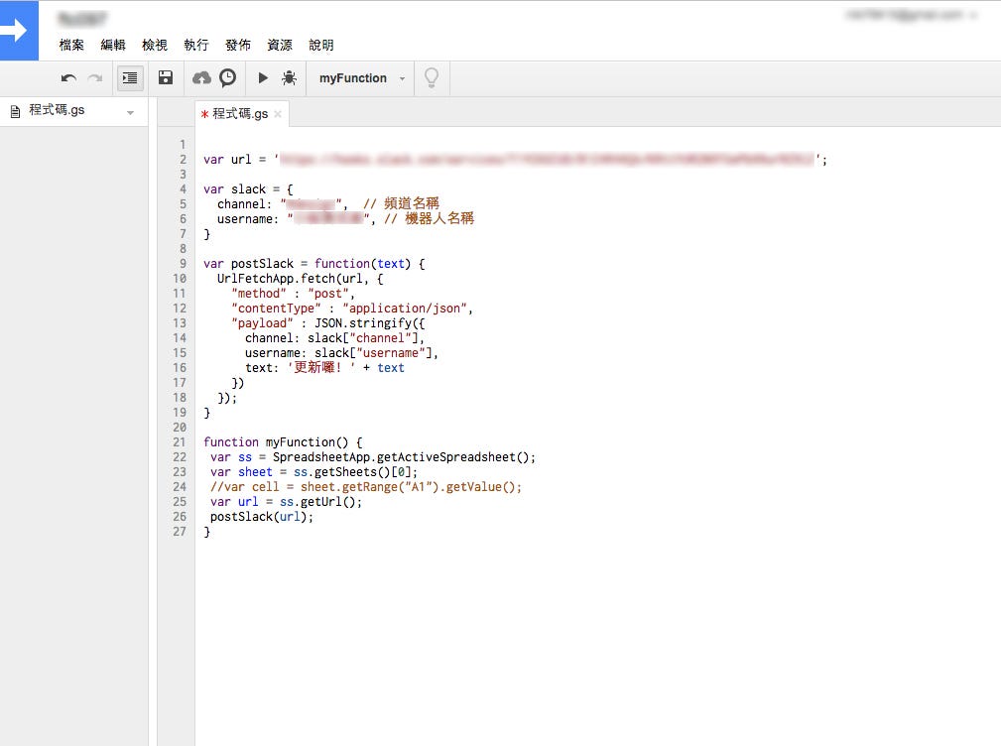Place cursor on 'var slack = {' line
Screen dimensions: 1001x746
click(x=248, y=189)
